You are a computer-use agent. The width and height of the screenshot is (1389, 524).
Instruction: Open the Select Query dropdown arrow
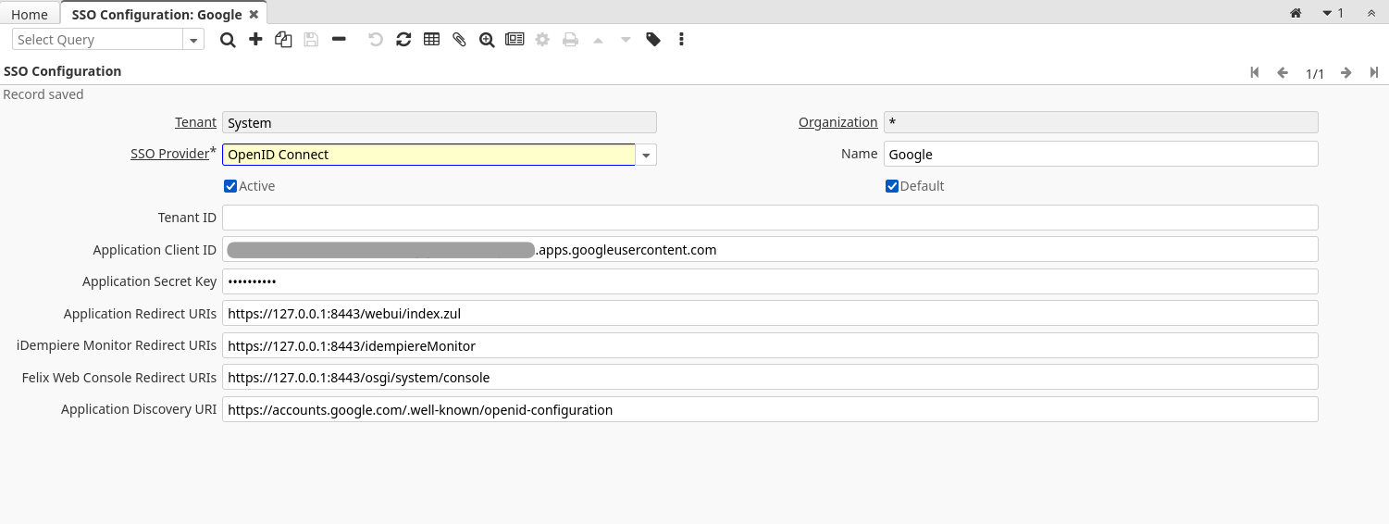[x=193, y=40]
